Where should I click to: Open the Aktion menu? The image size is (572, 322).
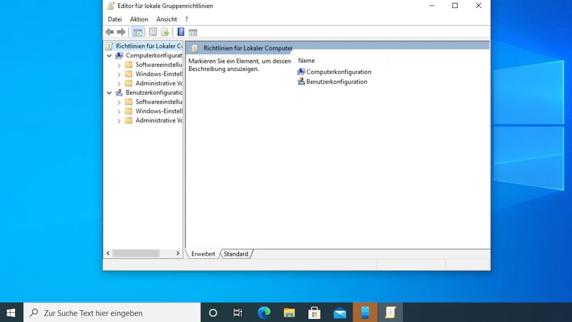[139, 19]
